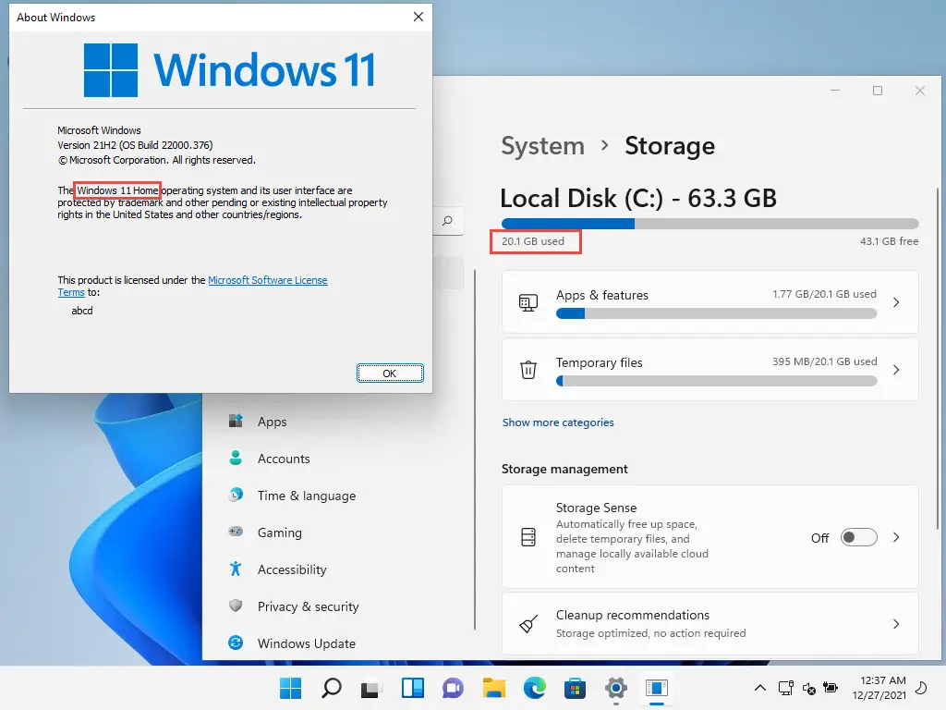The image size is (946, 710).
Task: Click the Cleanup recommendations broom icon
Action: tap(528, 624)
